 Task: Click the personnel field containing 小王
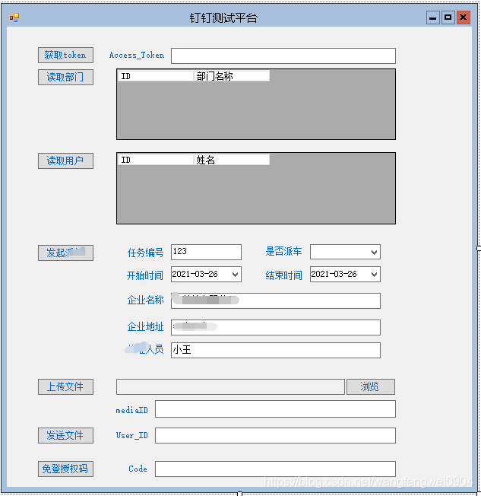(276, 350)
